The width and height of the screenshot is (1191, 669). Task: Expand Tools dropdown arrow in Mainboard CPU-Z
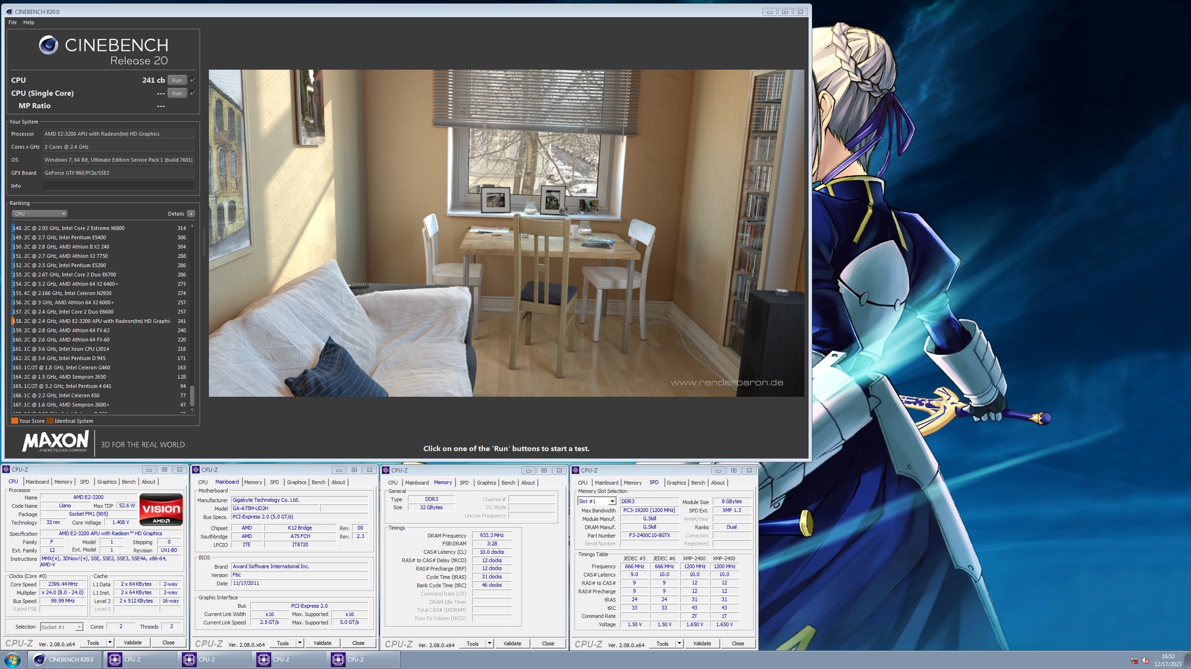tap(300, 643)
